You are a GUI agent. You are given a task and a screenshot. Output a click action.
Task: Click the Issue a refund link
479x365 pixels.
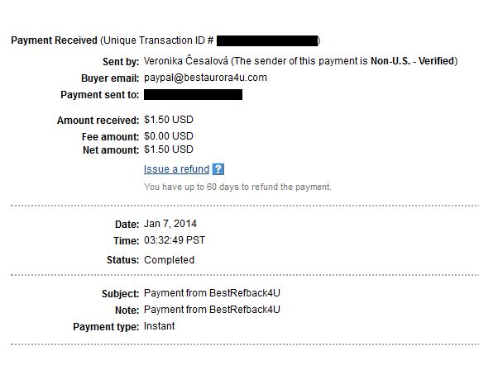tap(176, 169)
